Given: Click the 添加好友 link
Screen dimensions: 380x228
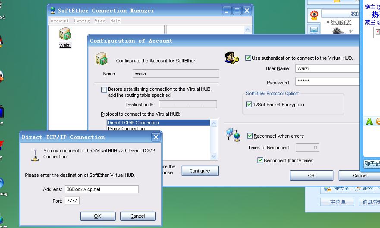Looking at the screenshot, I should coord(341,22).
